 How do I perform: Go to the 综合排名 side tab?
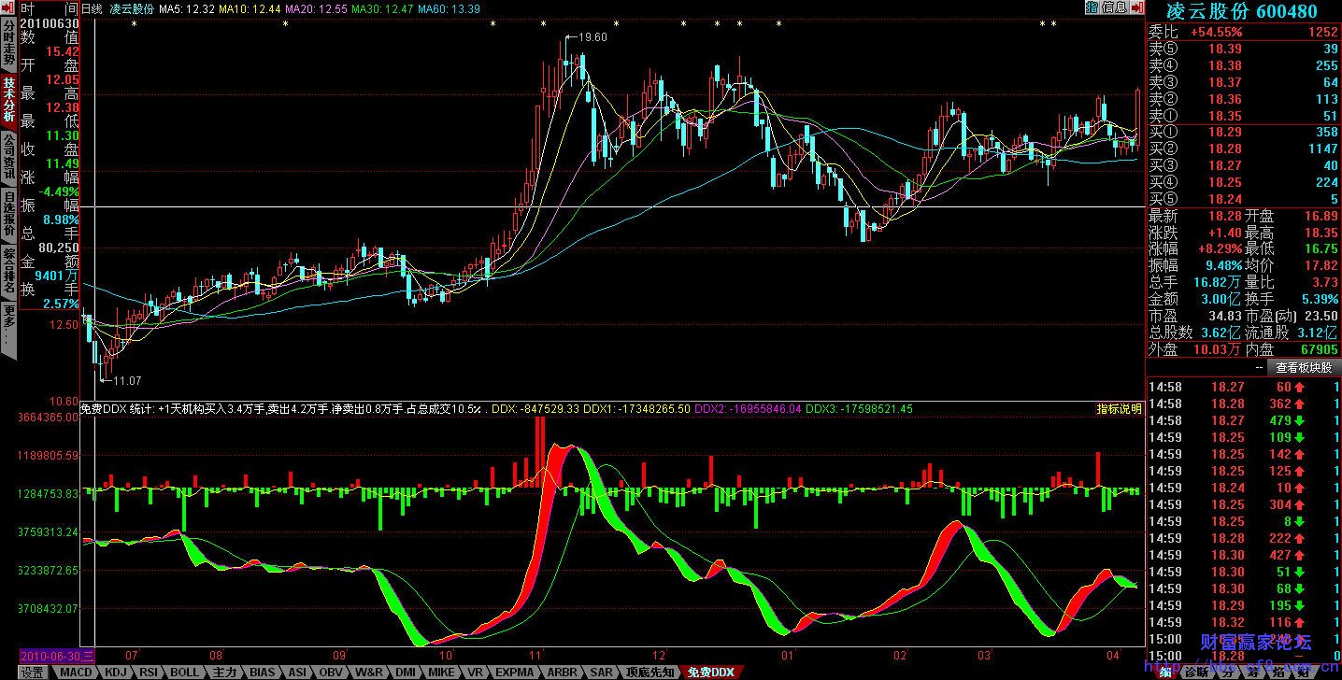(x=8, y=272)
